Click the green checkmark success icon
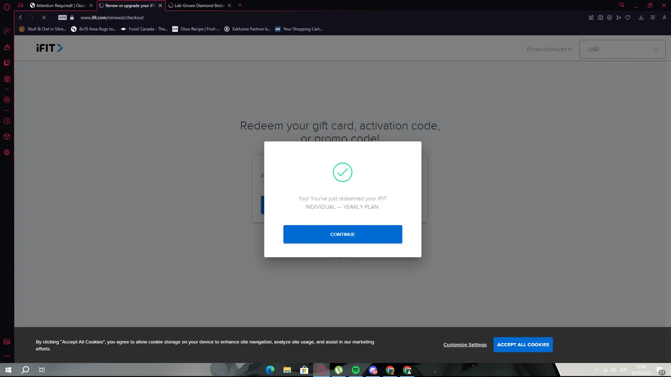Screen dimensions: 671x377 (343, 172)
